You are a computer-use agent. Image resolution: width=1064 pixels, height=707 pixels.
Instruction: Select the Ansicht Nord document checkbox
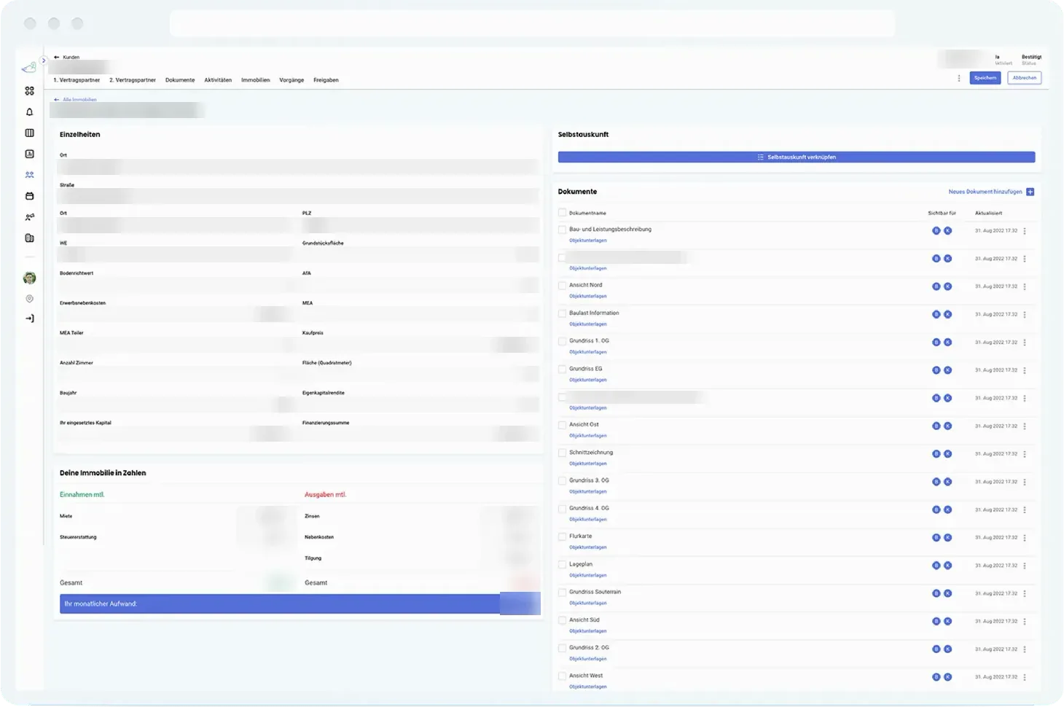pyautogui.click(x=562, y=286)
